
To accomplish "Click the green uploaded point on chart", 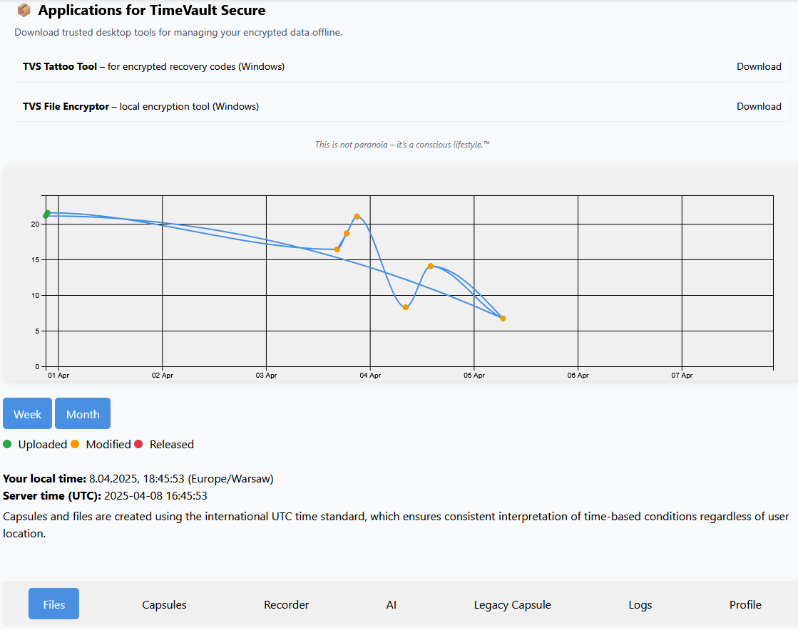I will point(47,214).
